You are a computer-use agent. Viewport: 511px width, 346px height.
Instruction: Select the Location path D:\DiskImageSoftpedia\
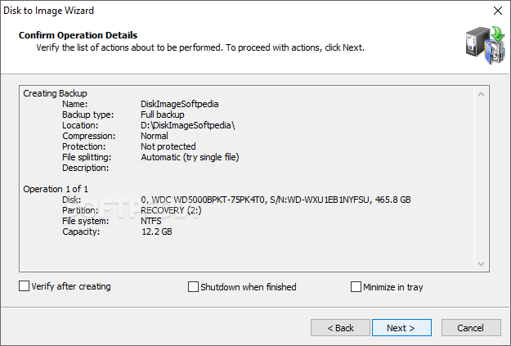coord(188,125)
